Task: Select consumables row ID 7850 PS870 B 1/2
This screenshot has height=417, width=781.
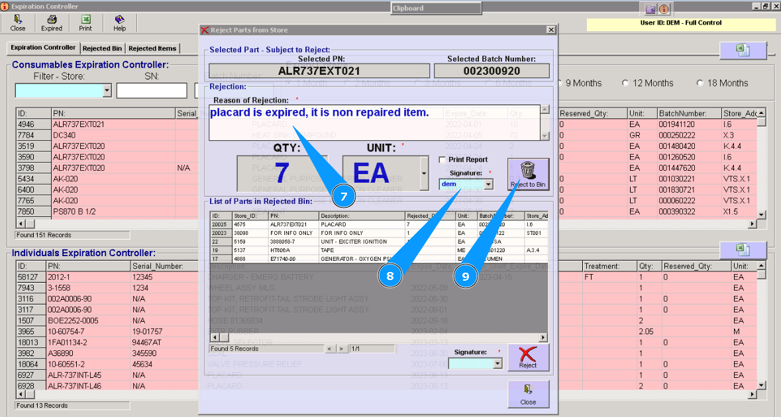Action: (386, 212)
